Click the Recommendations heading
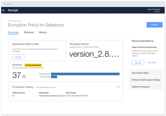 (x=143, y=41)
